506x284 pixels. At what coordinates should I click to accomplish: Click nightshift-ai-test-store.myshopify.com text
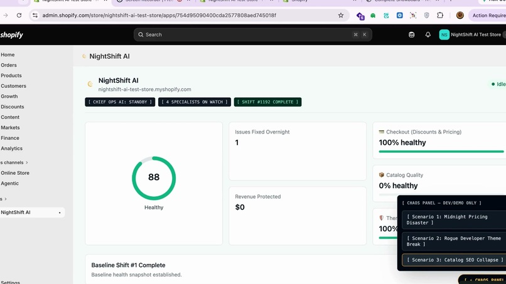click(x=144, y=89)
